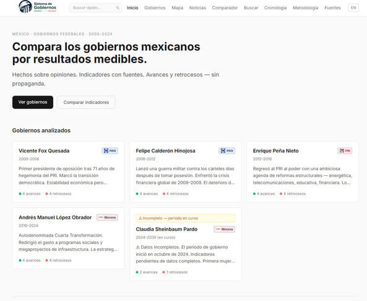Click the Gobiernos analizados heading
Viewport: 367px width, 301px height.
coord(41,131)
